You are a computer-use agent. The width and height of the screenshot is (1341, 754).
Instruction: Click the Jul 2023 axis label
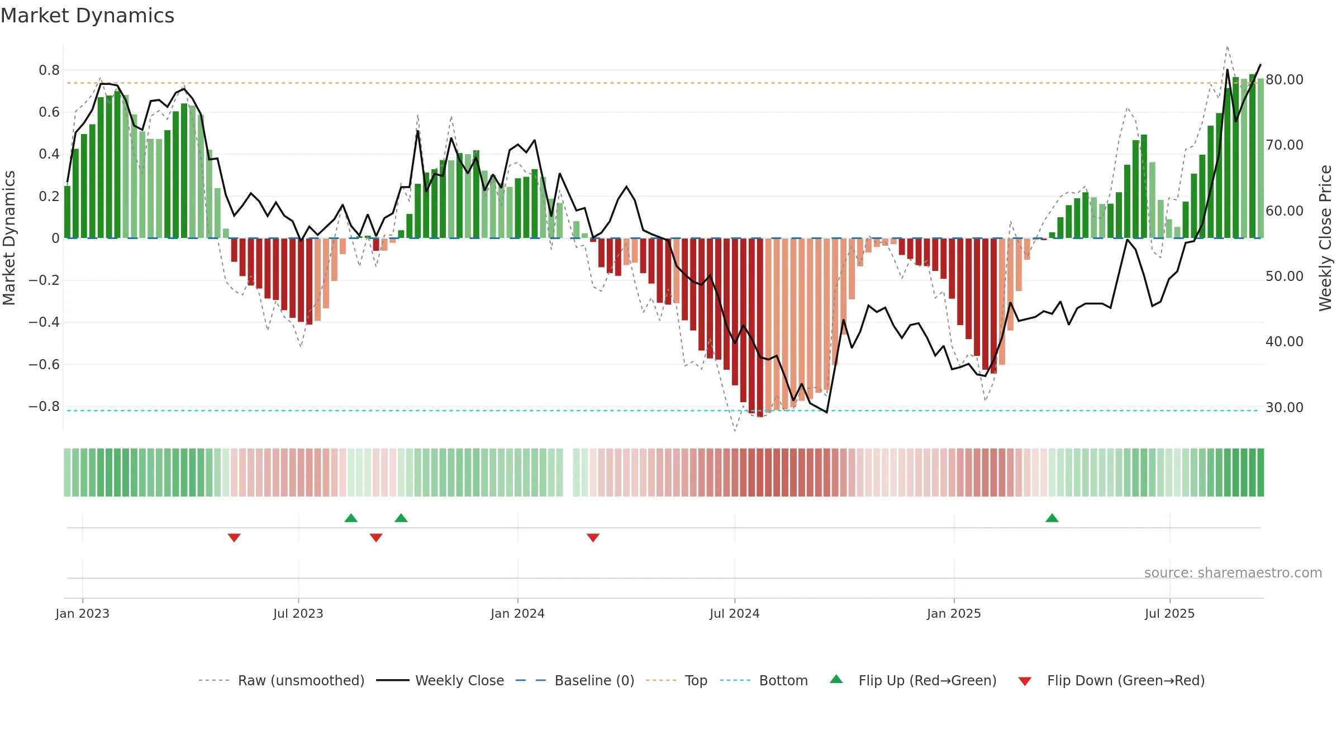pyautogui.click(x=298, y=613)
